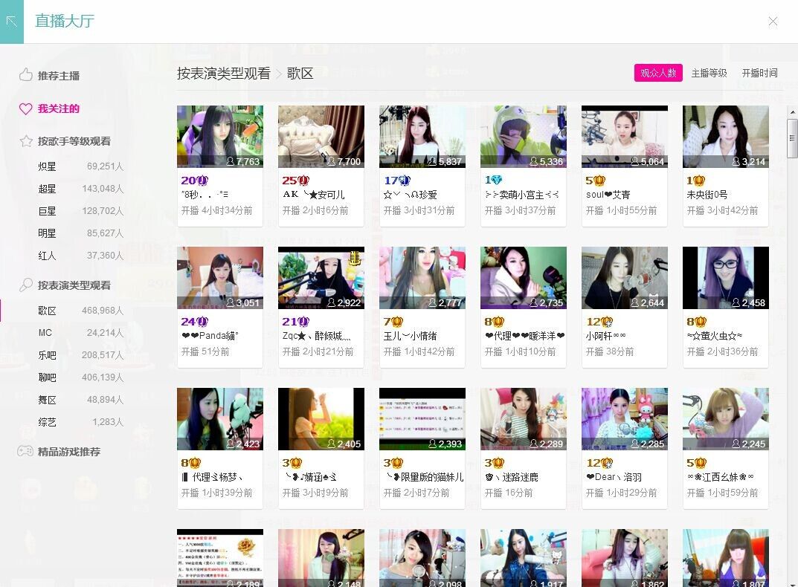Click the level 12 crown badge of 小阿轩

click(x=599, y=322)
